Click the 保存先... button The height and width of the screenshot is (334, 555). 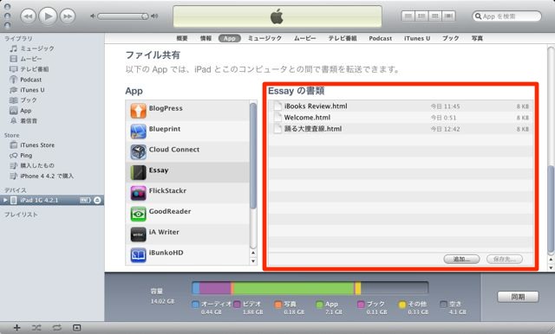click(x=505, y=259)
